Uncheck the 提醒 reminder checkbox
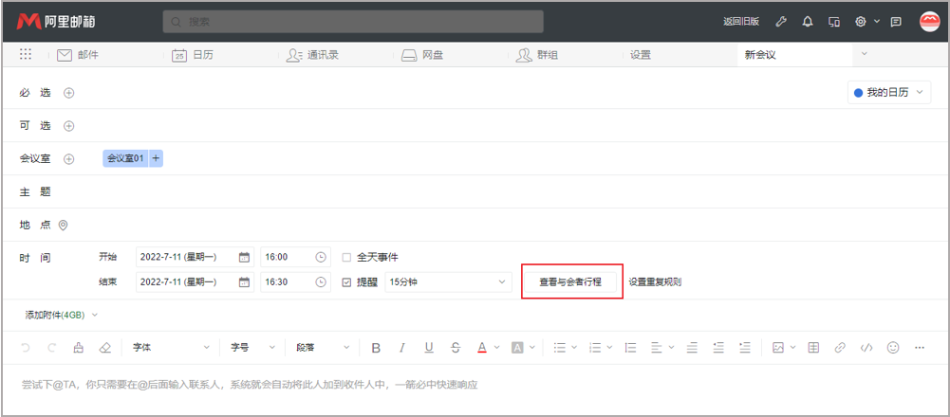Image resolution: width=950 pixels, height=417 pixels. 346,281
